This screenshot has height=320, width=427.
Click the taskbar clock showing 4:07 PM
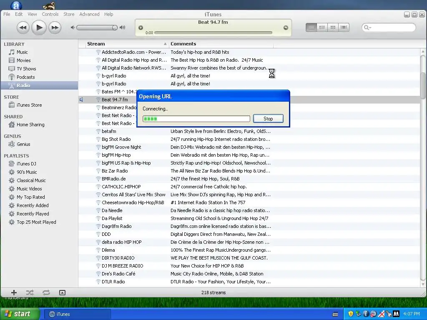(412, 314)
